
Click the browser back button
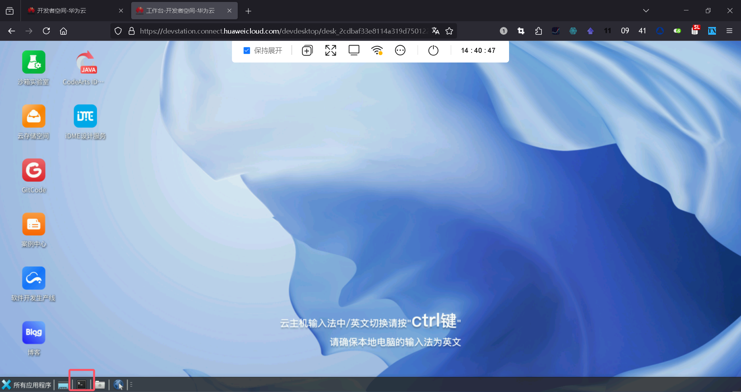point(11,31)
